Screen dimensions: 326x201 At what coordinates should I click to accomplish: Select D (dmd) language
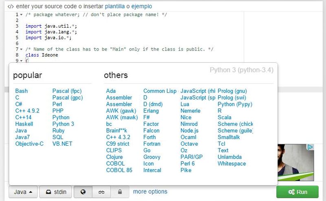coord(153,104)
